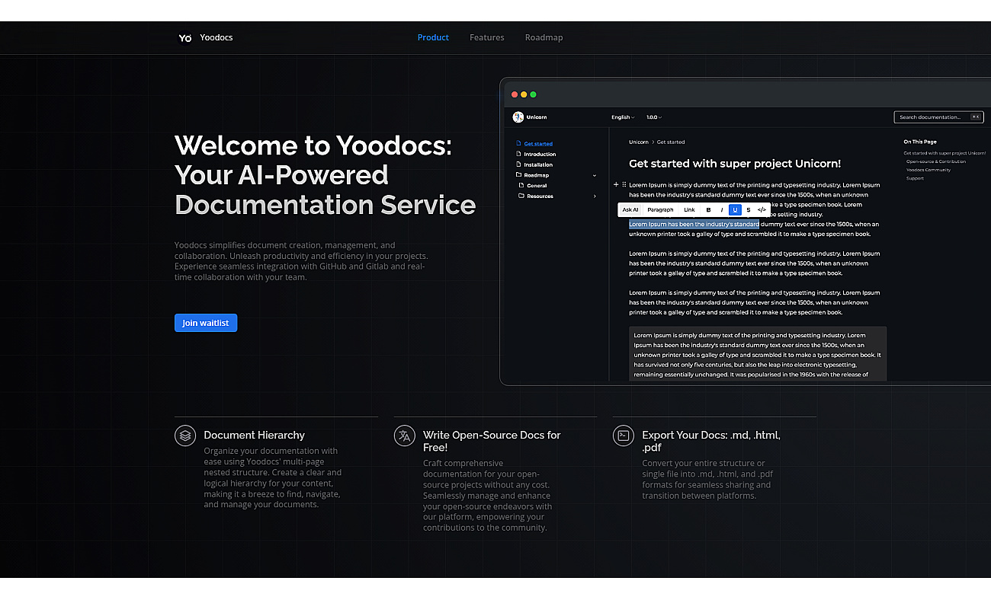The height and width of the screenshot is (600, 991).
Task: Toggle inline code formatting
Action: [x=762, y=210]
